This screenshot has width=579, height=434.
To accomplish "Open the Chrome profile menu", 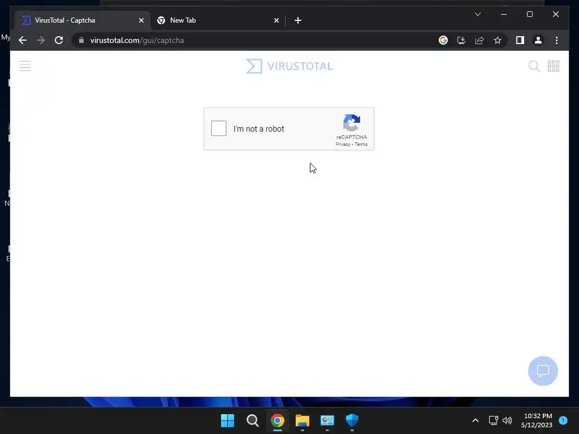I will pyautogui.click(x=538, y=40).
